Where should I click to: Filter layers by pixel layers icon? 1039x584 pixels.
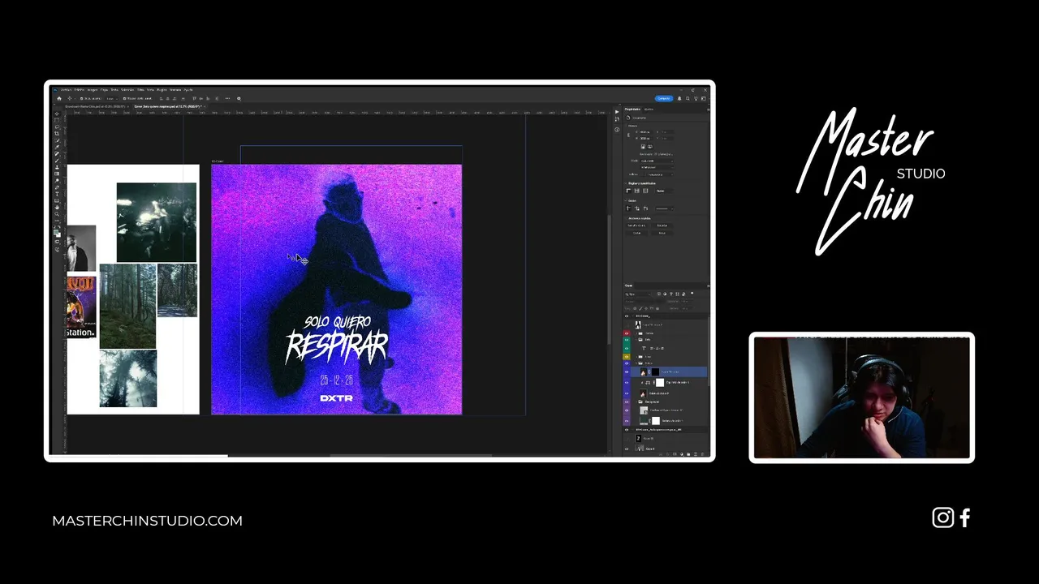pyautogui.click(x=659, y=294)
